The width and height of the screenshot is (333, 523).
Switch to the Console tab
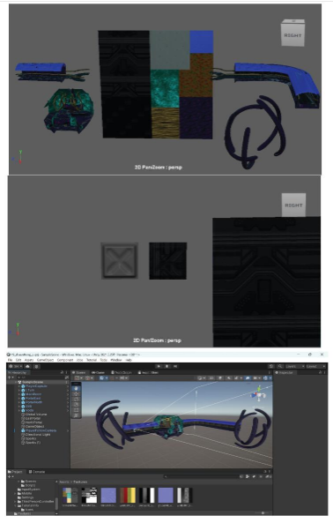[x=37, y=472]
